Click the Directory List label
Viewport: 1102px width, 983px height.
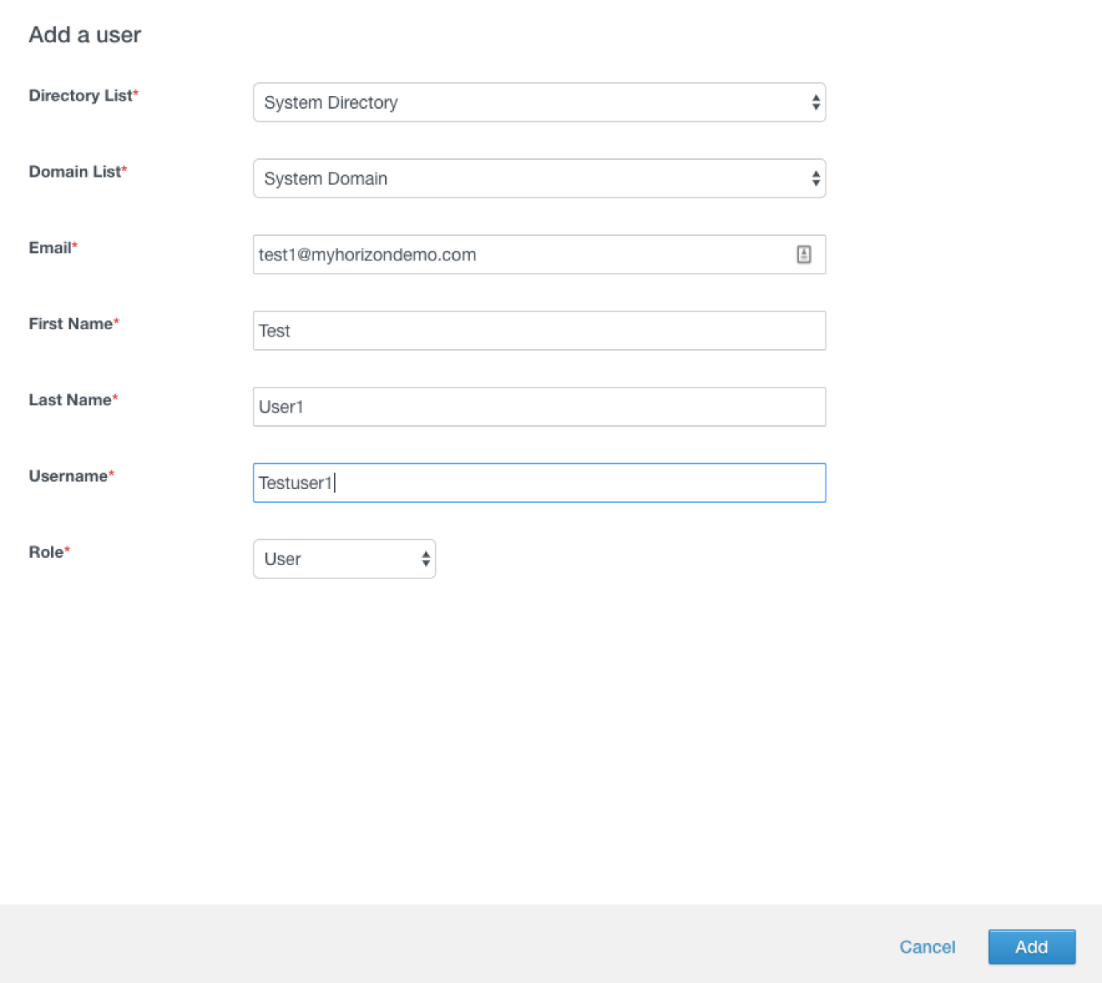[x=81, y=95]
